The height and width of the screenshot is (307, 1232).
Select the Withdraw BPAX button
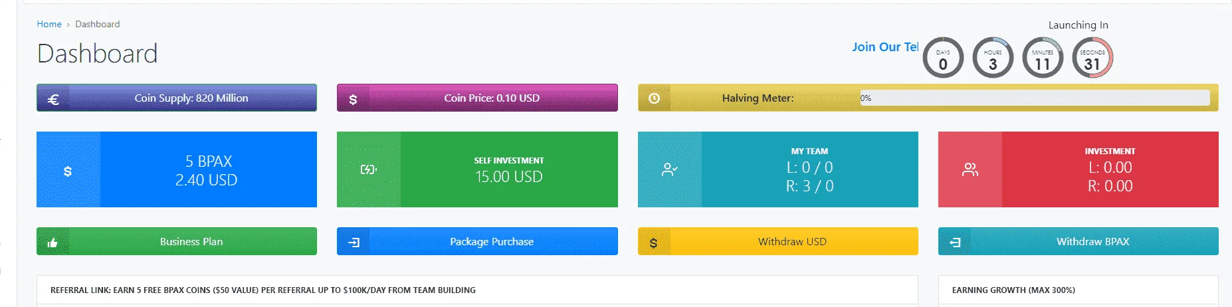pyautogui.click(x=1078, y=241)
